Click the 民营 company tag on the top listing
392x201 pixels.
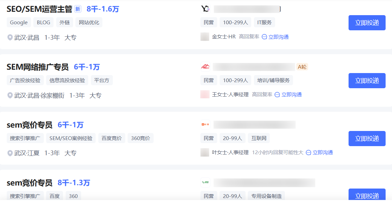pos(208,22)
